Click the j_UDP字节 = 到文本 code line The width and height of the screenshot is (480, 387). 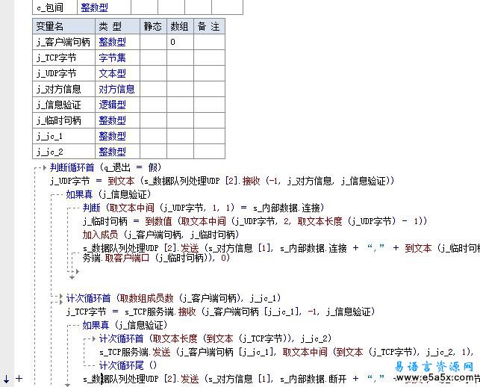[x=222, y=181]
